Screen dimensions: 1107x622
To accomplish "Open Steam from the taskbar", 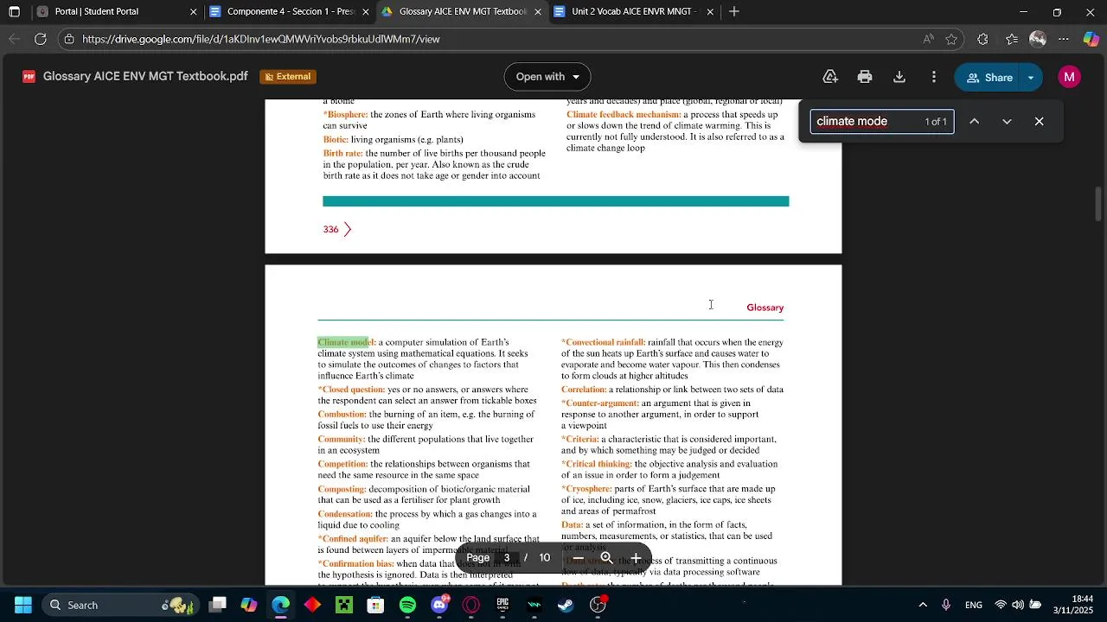I will [x=566, y=605].
